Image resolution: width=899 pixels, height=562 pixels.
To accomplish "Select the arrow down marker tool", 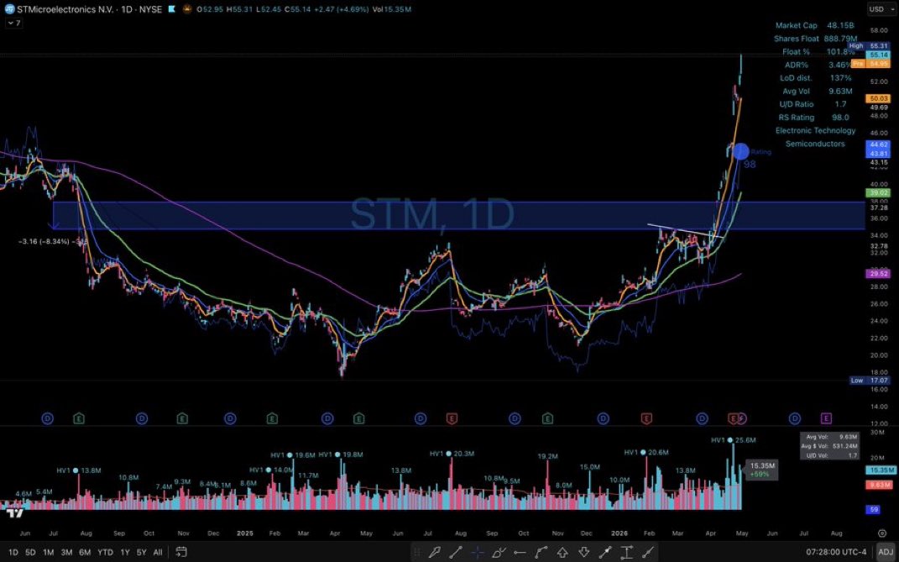I will click(583, 552).
